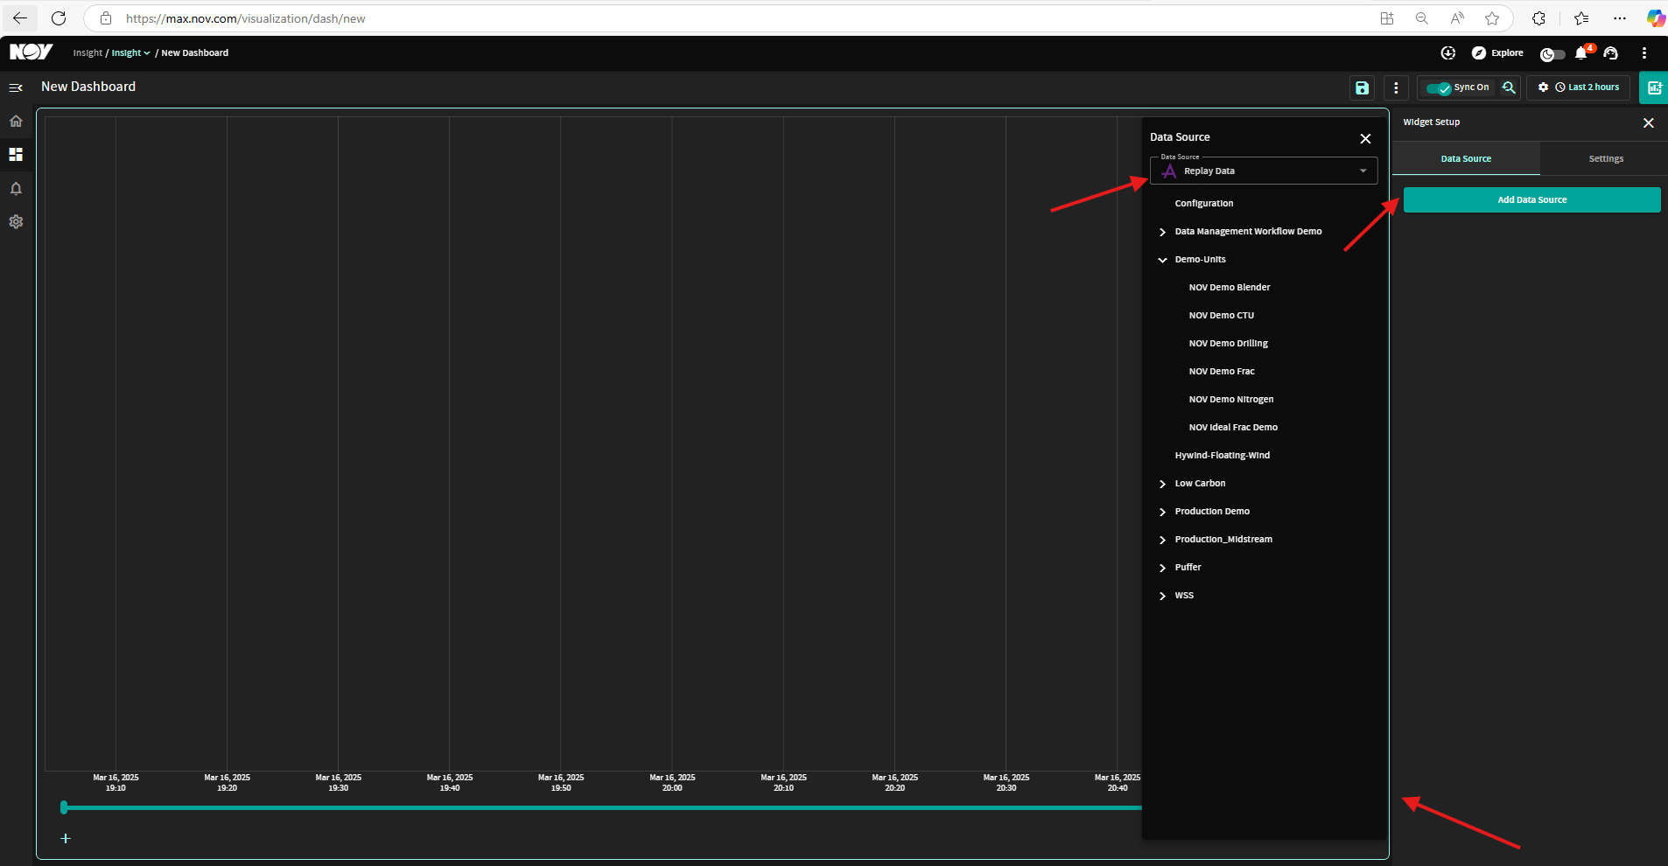
Task: Select NOV Demo CTU
Action: click(1222, 316)
